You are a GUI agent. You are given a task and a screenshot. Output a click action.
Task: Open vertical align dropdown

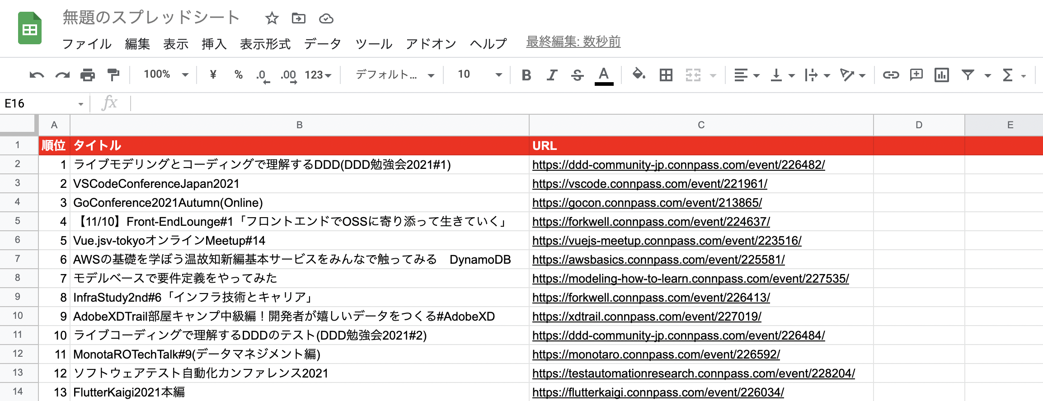point(782,75)
